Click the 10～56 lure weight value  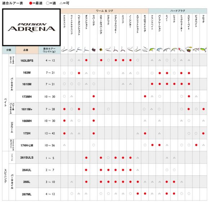[x=50, y=145]
